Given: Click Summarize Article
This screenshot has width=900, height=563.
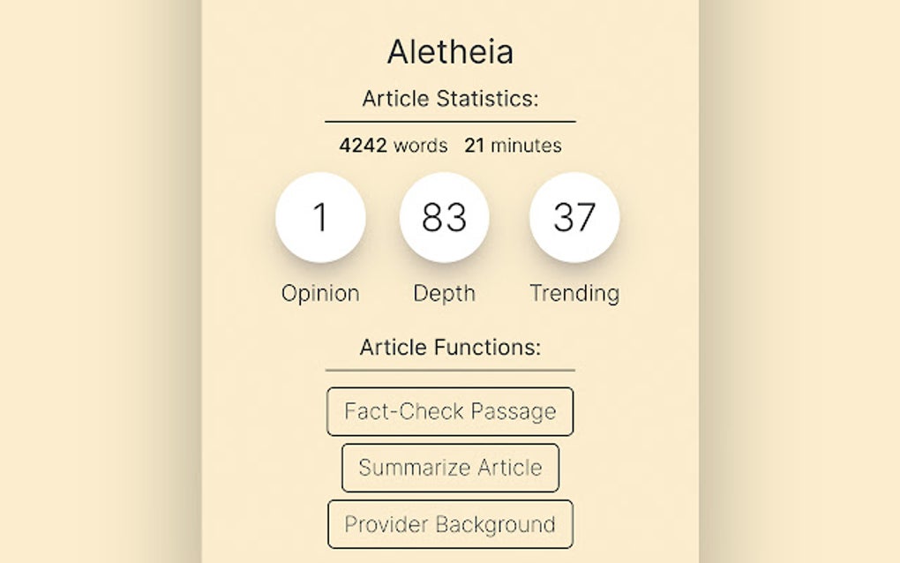Looking at the screenshot, I should pos(450,468).
